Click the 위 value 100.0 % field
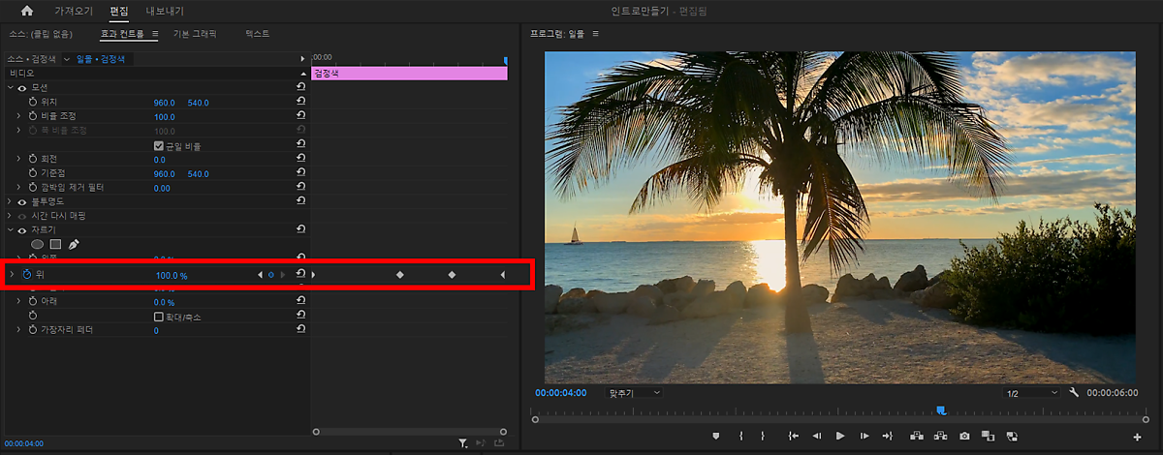The height and width of the screenshot is (455, 1163). pyautogui.click(x=171, y=276)
